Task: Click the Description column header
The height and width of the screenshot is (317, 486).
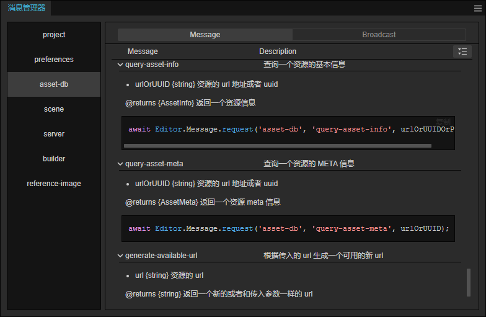Action: (278, 51)
